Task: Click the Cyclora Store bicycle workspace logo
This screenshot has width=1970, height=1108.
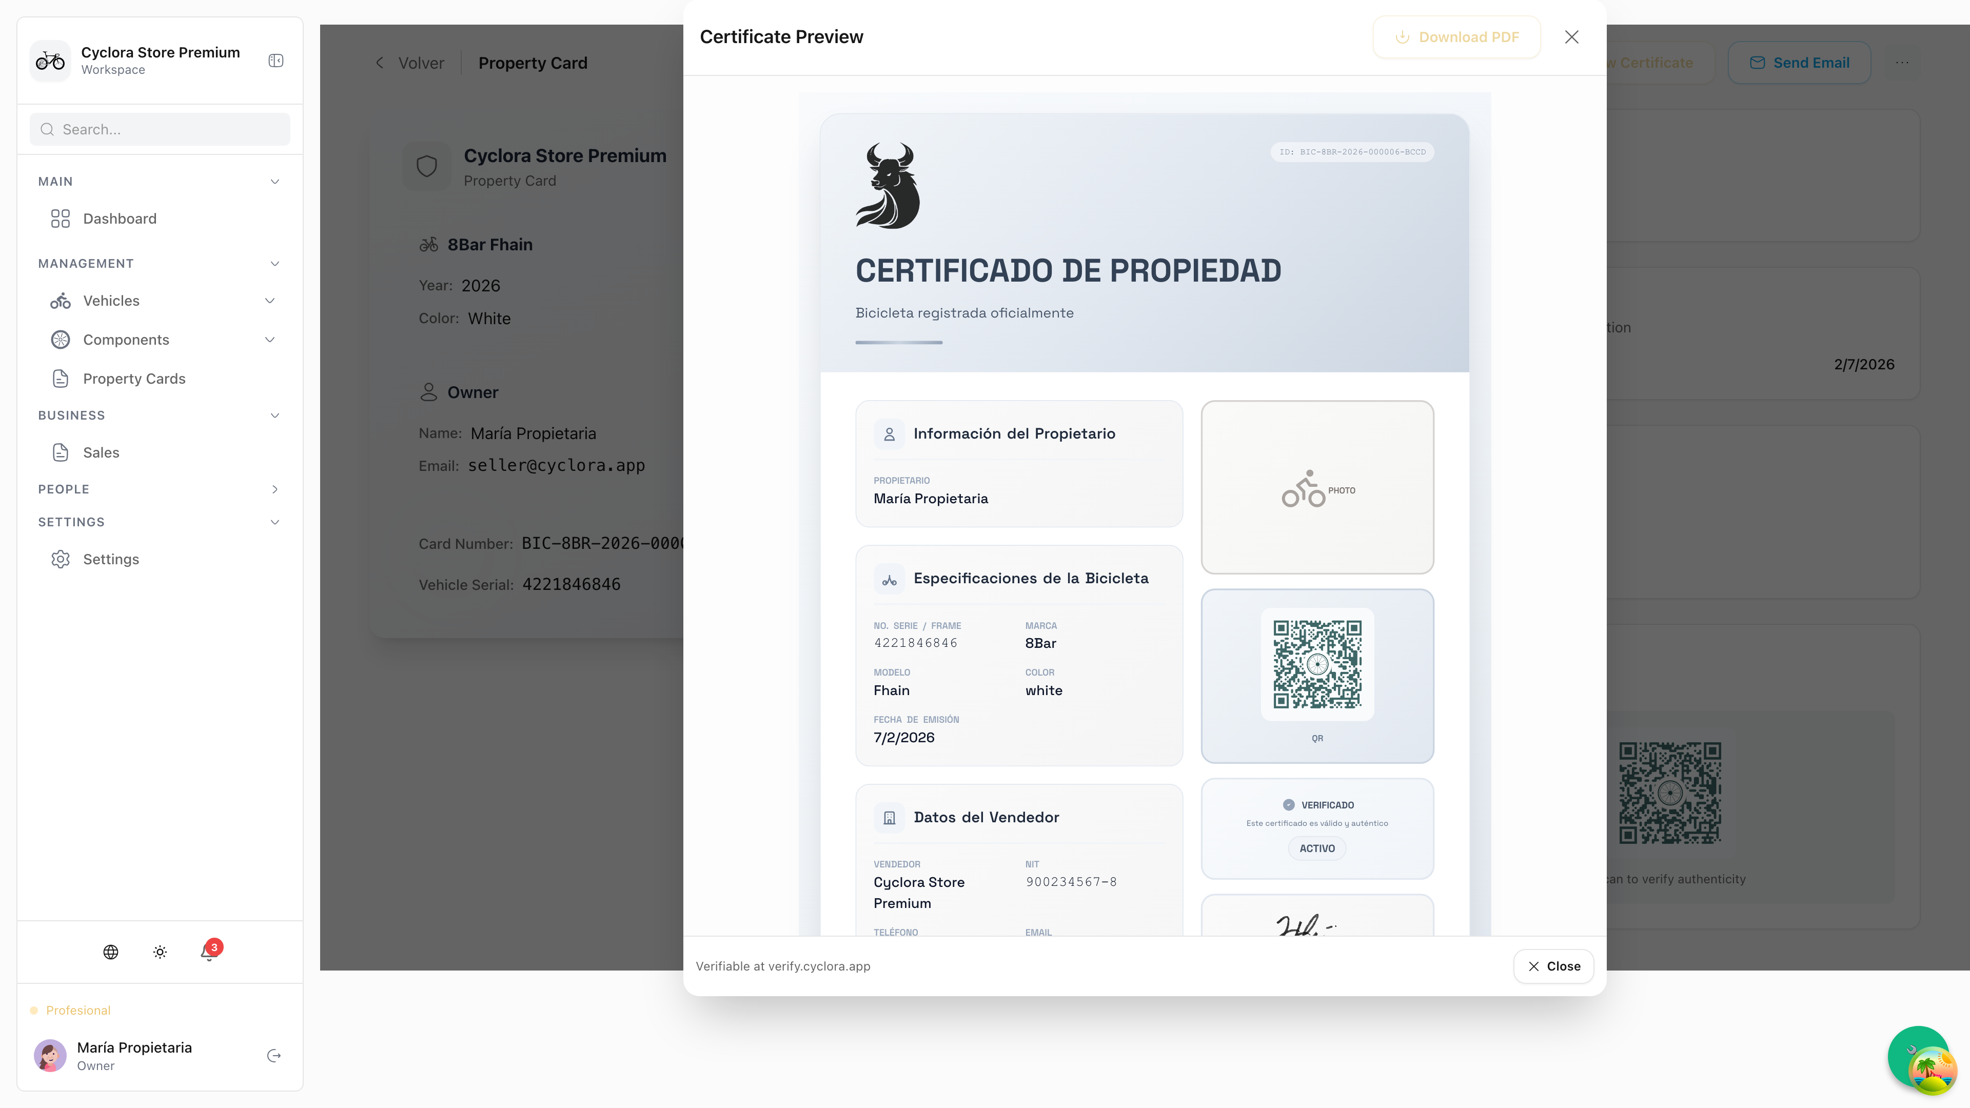Action: tap(50, 61)
